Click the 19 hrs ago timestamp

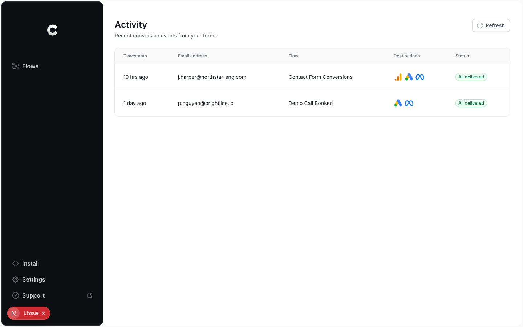136,77
